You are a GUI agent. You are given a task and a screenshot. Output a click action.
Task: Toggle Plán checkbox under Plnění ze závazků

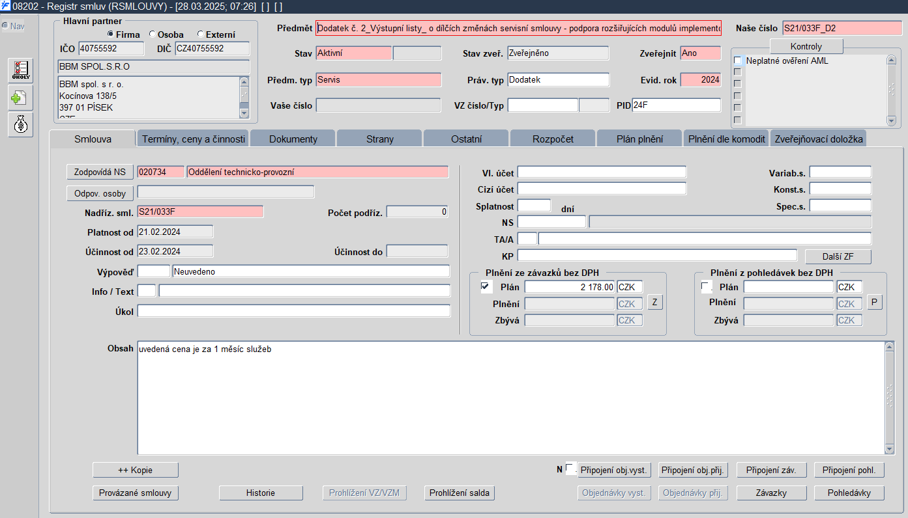point(485,286)
